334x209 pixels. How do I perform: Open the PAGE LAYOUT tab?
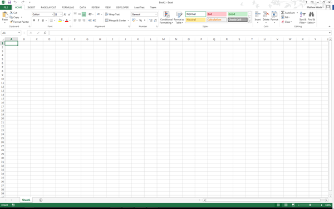[x=48, y=7]
